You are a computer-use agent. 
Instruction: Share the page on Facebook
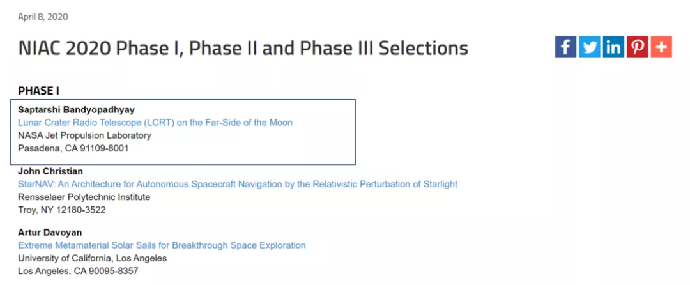click(565, 47)
